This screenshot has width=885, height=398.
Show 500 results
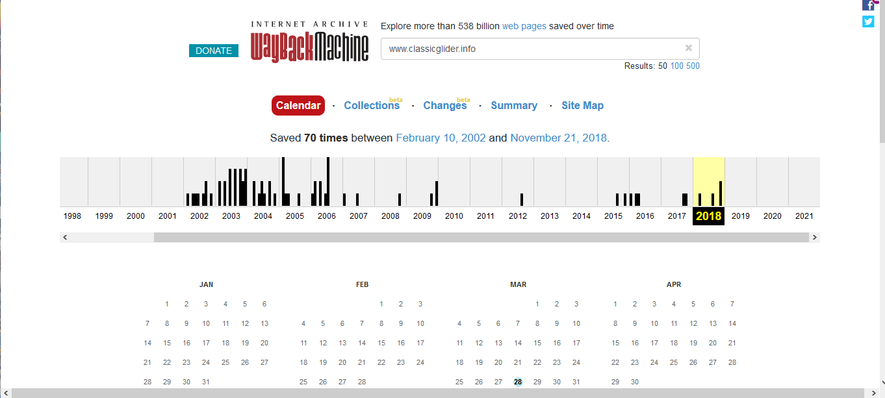click(x=693, y=66)
